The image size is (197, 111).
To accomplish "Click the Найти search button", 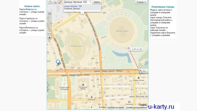I will tap(97, 2).
